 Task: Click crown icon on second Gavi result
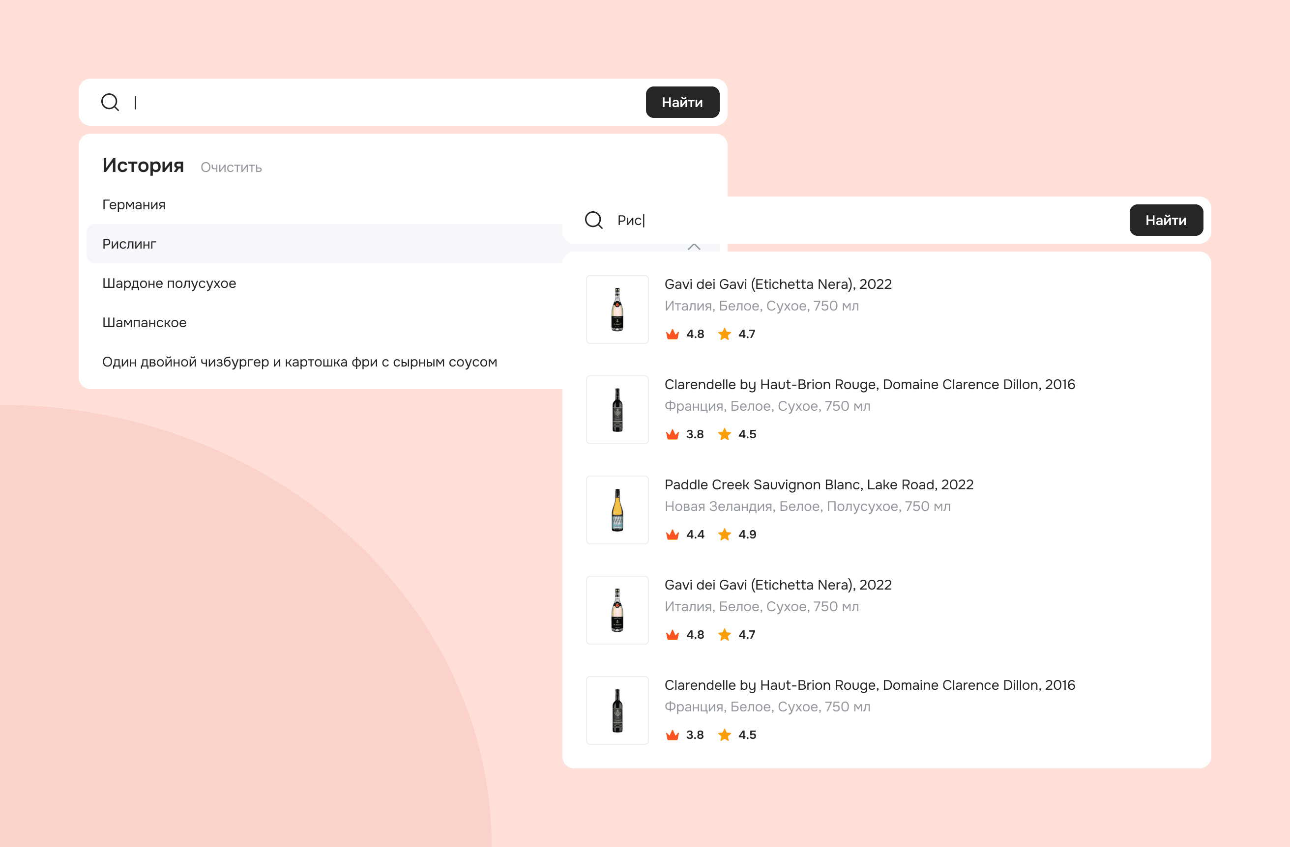[672, 634]
